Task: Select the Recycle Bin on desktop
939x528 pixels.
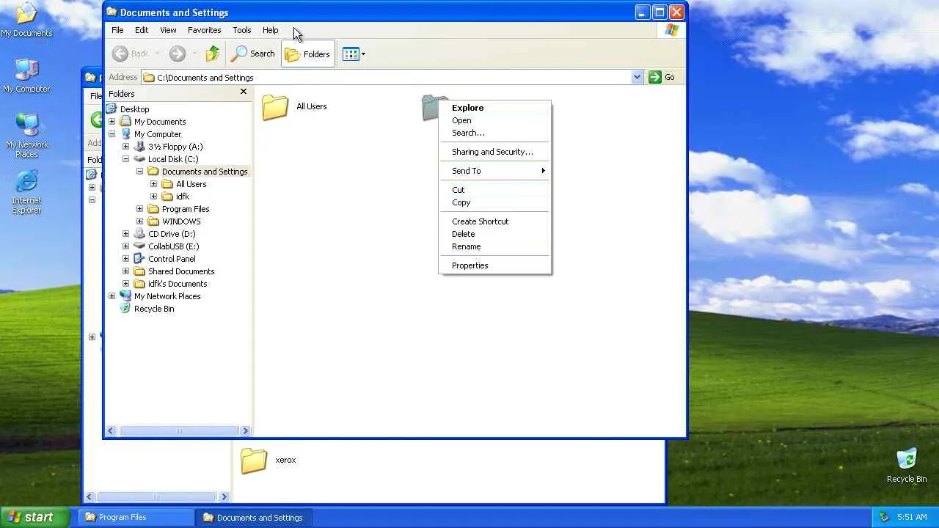Action: (907, 465)
